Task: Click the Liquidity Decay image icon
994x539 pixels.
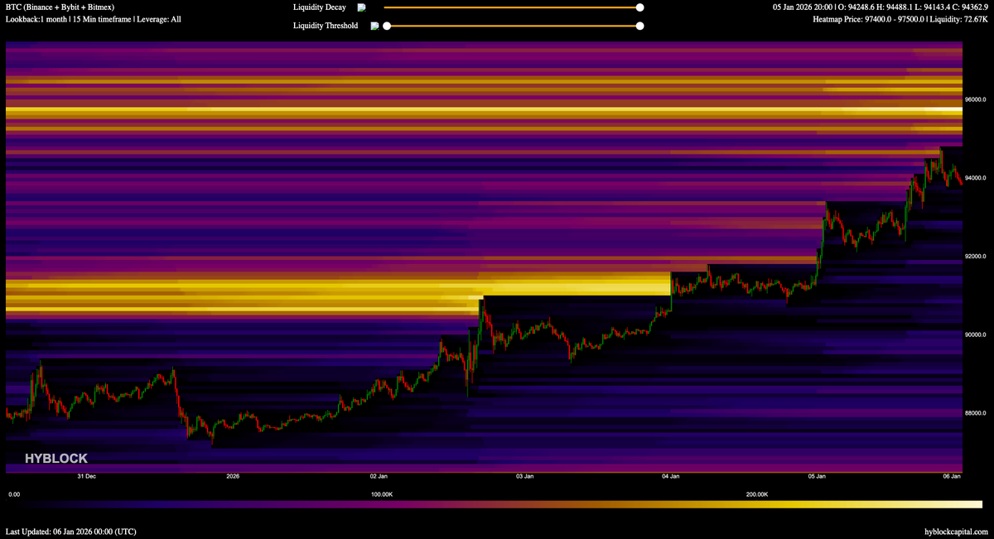Action: (360, 7)
